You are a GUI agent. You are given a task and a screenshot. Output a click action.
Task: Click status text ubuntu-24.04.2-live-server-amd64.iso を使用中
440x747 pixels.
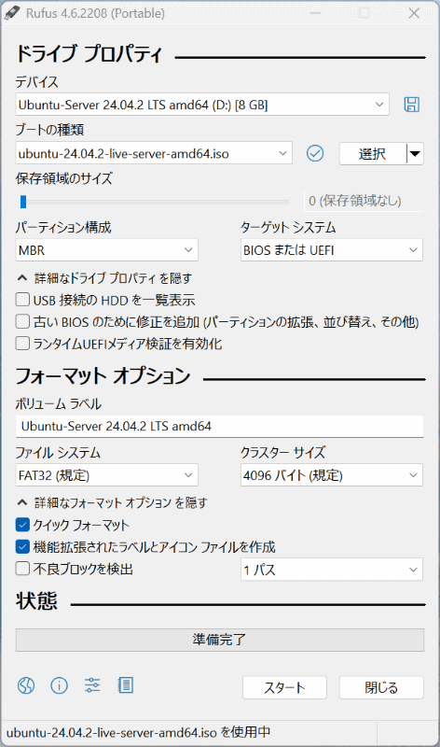[x=138, y=732]
